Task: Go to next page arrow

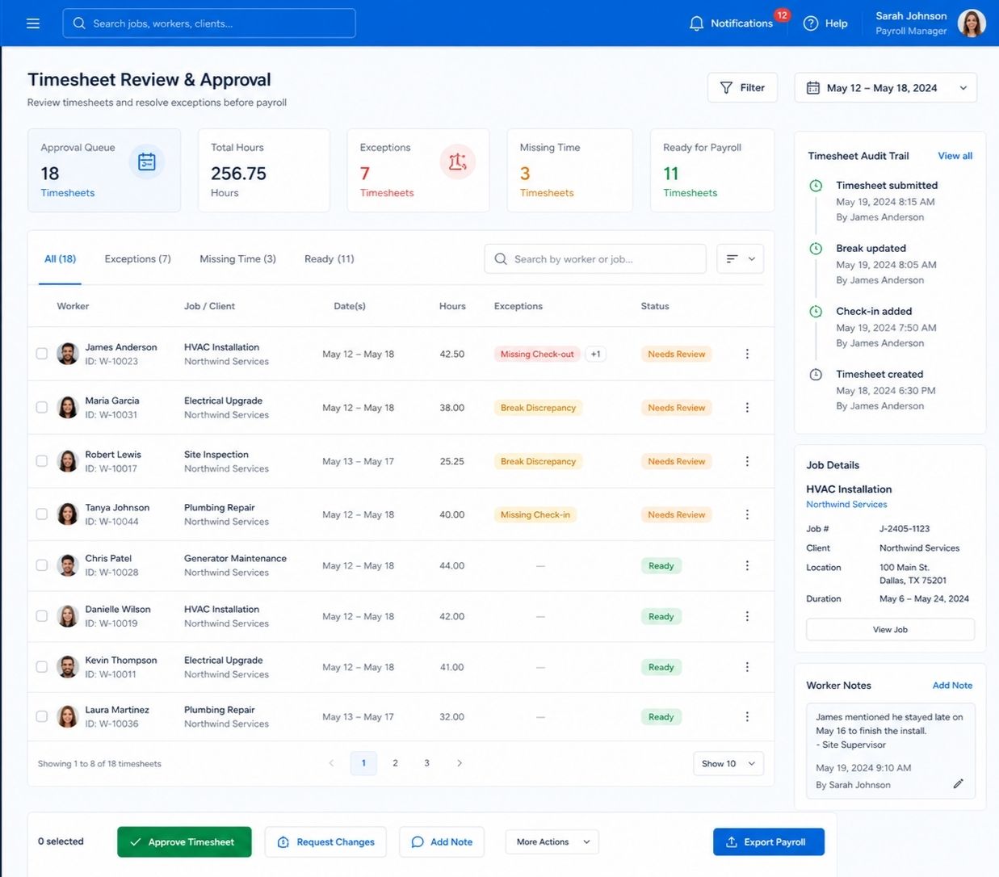Action: click(460, 763)
